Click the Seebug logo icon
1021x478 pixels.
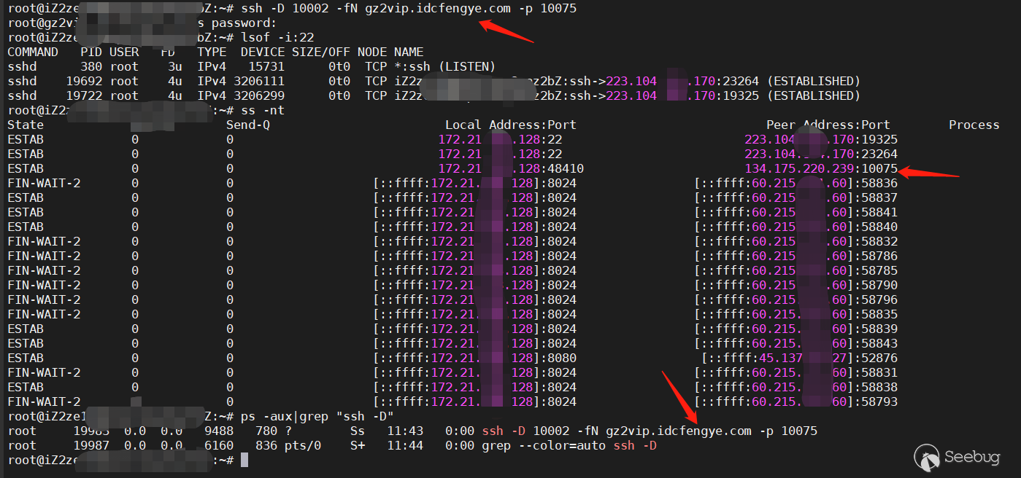coord(927,458)
